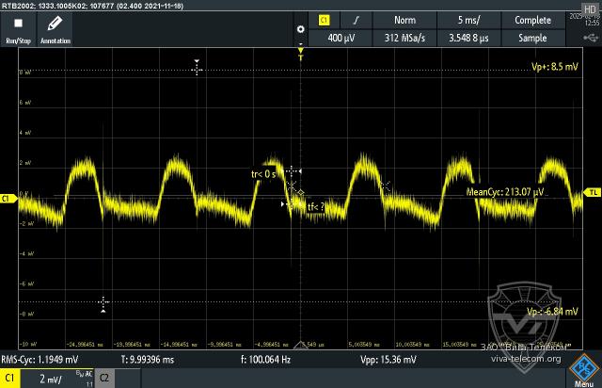Select the upper Vp+ cursor crosshair

click(197, 68)
